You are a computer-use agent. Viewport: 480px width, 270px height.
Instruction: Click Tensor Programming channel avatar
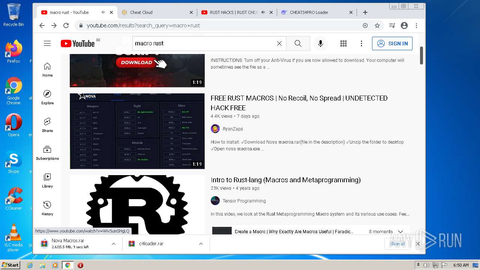[x=215, y=201]
